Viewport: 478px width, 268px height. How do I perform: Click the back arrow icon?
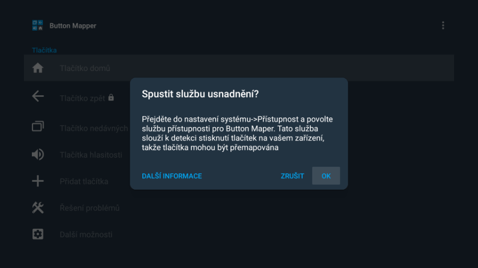click(x=38, y=96)
